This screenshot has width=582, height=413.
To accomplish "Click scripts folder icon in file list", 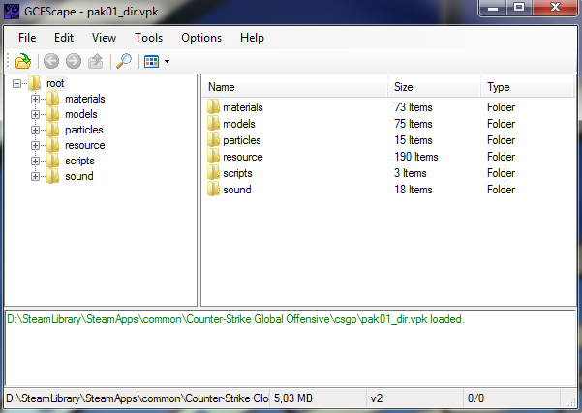I will (213, 173).
